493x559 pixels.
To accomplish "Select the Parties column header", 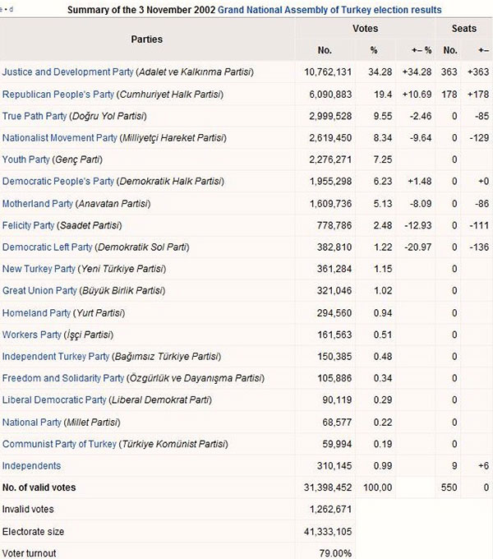I will click(147, 39).
